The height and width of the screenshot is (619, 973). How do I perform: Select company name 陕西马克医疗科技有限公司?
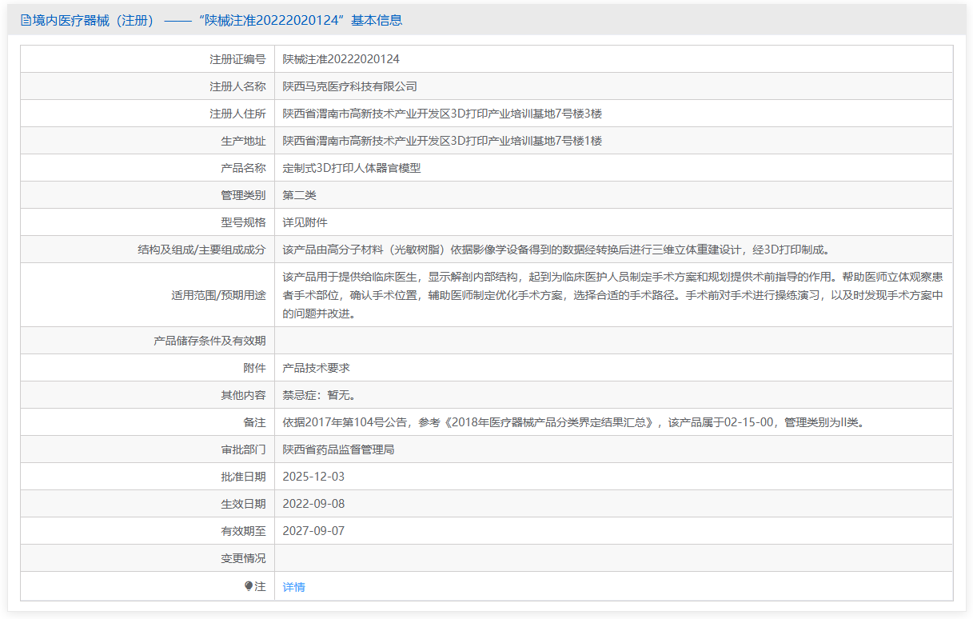pos(350,86)
